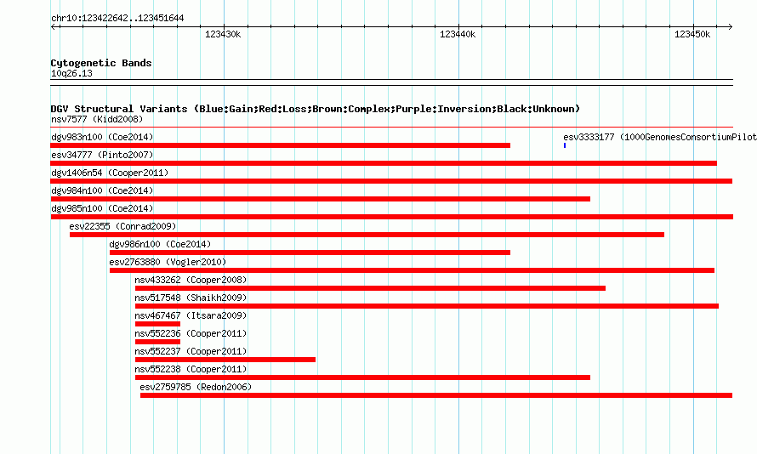
Task: Click the dgv1406n54 (Cooper2011) label
Action: tap(110, 173)
